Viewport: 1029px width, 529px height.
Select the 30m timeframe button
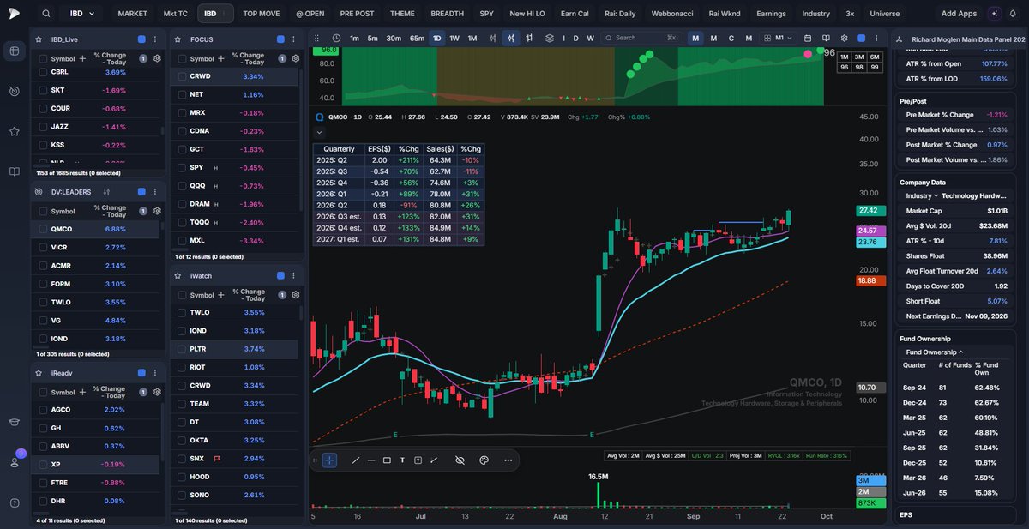click(x=394, y=38)
